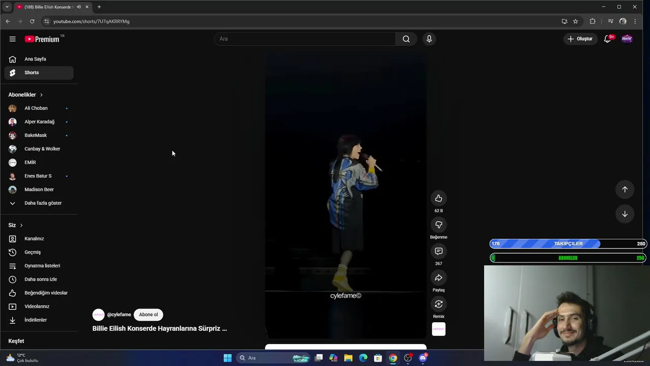Open Microsoft Edge from taskbar
The width and height of the screenshot is (650, 366).
(363, 358)
